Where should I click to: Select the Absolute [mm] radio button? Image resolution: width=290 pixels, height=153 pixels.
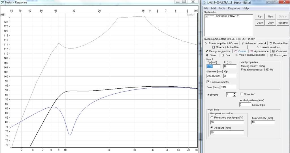pos(212,128)
